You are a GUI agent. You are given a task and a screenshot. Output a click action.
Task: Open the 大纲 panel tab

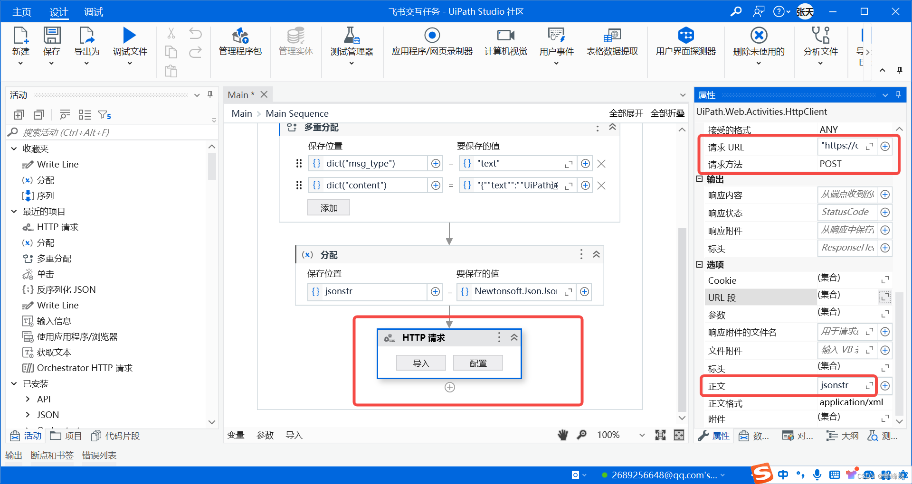842,436
